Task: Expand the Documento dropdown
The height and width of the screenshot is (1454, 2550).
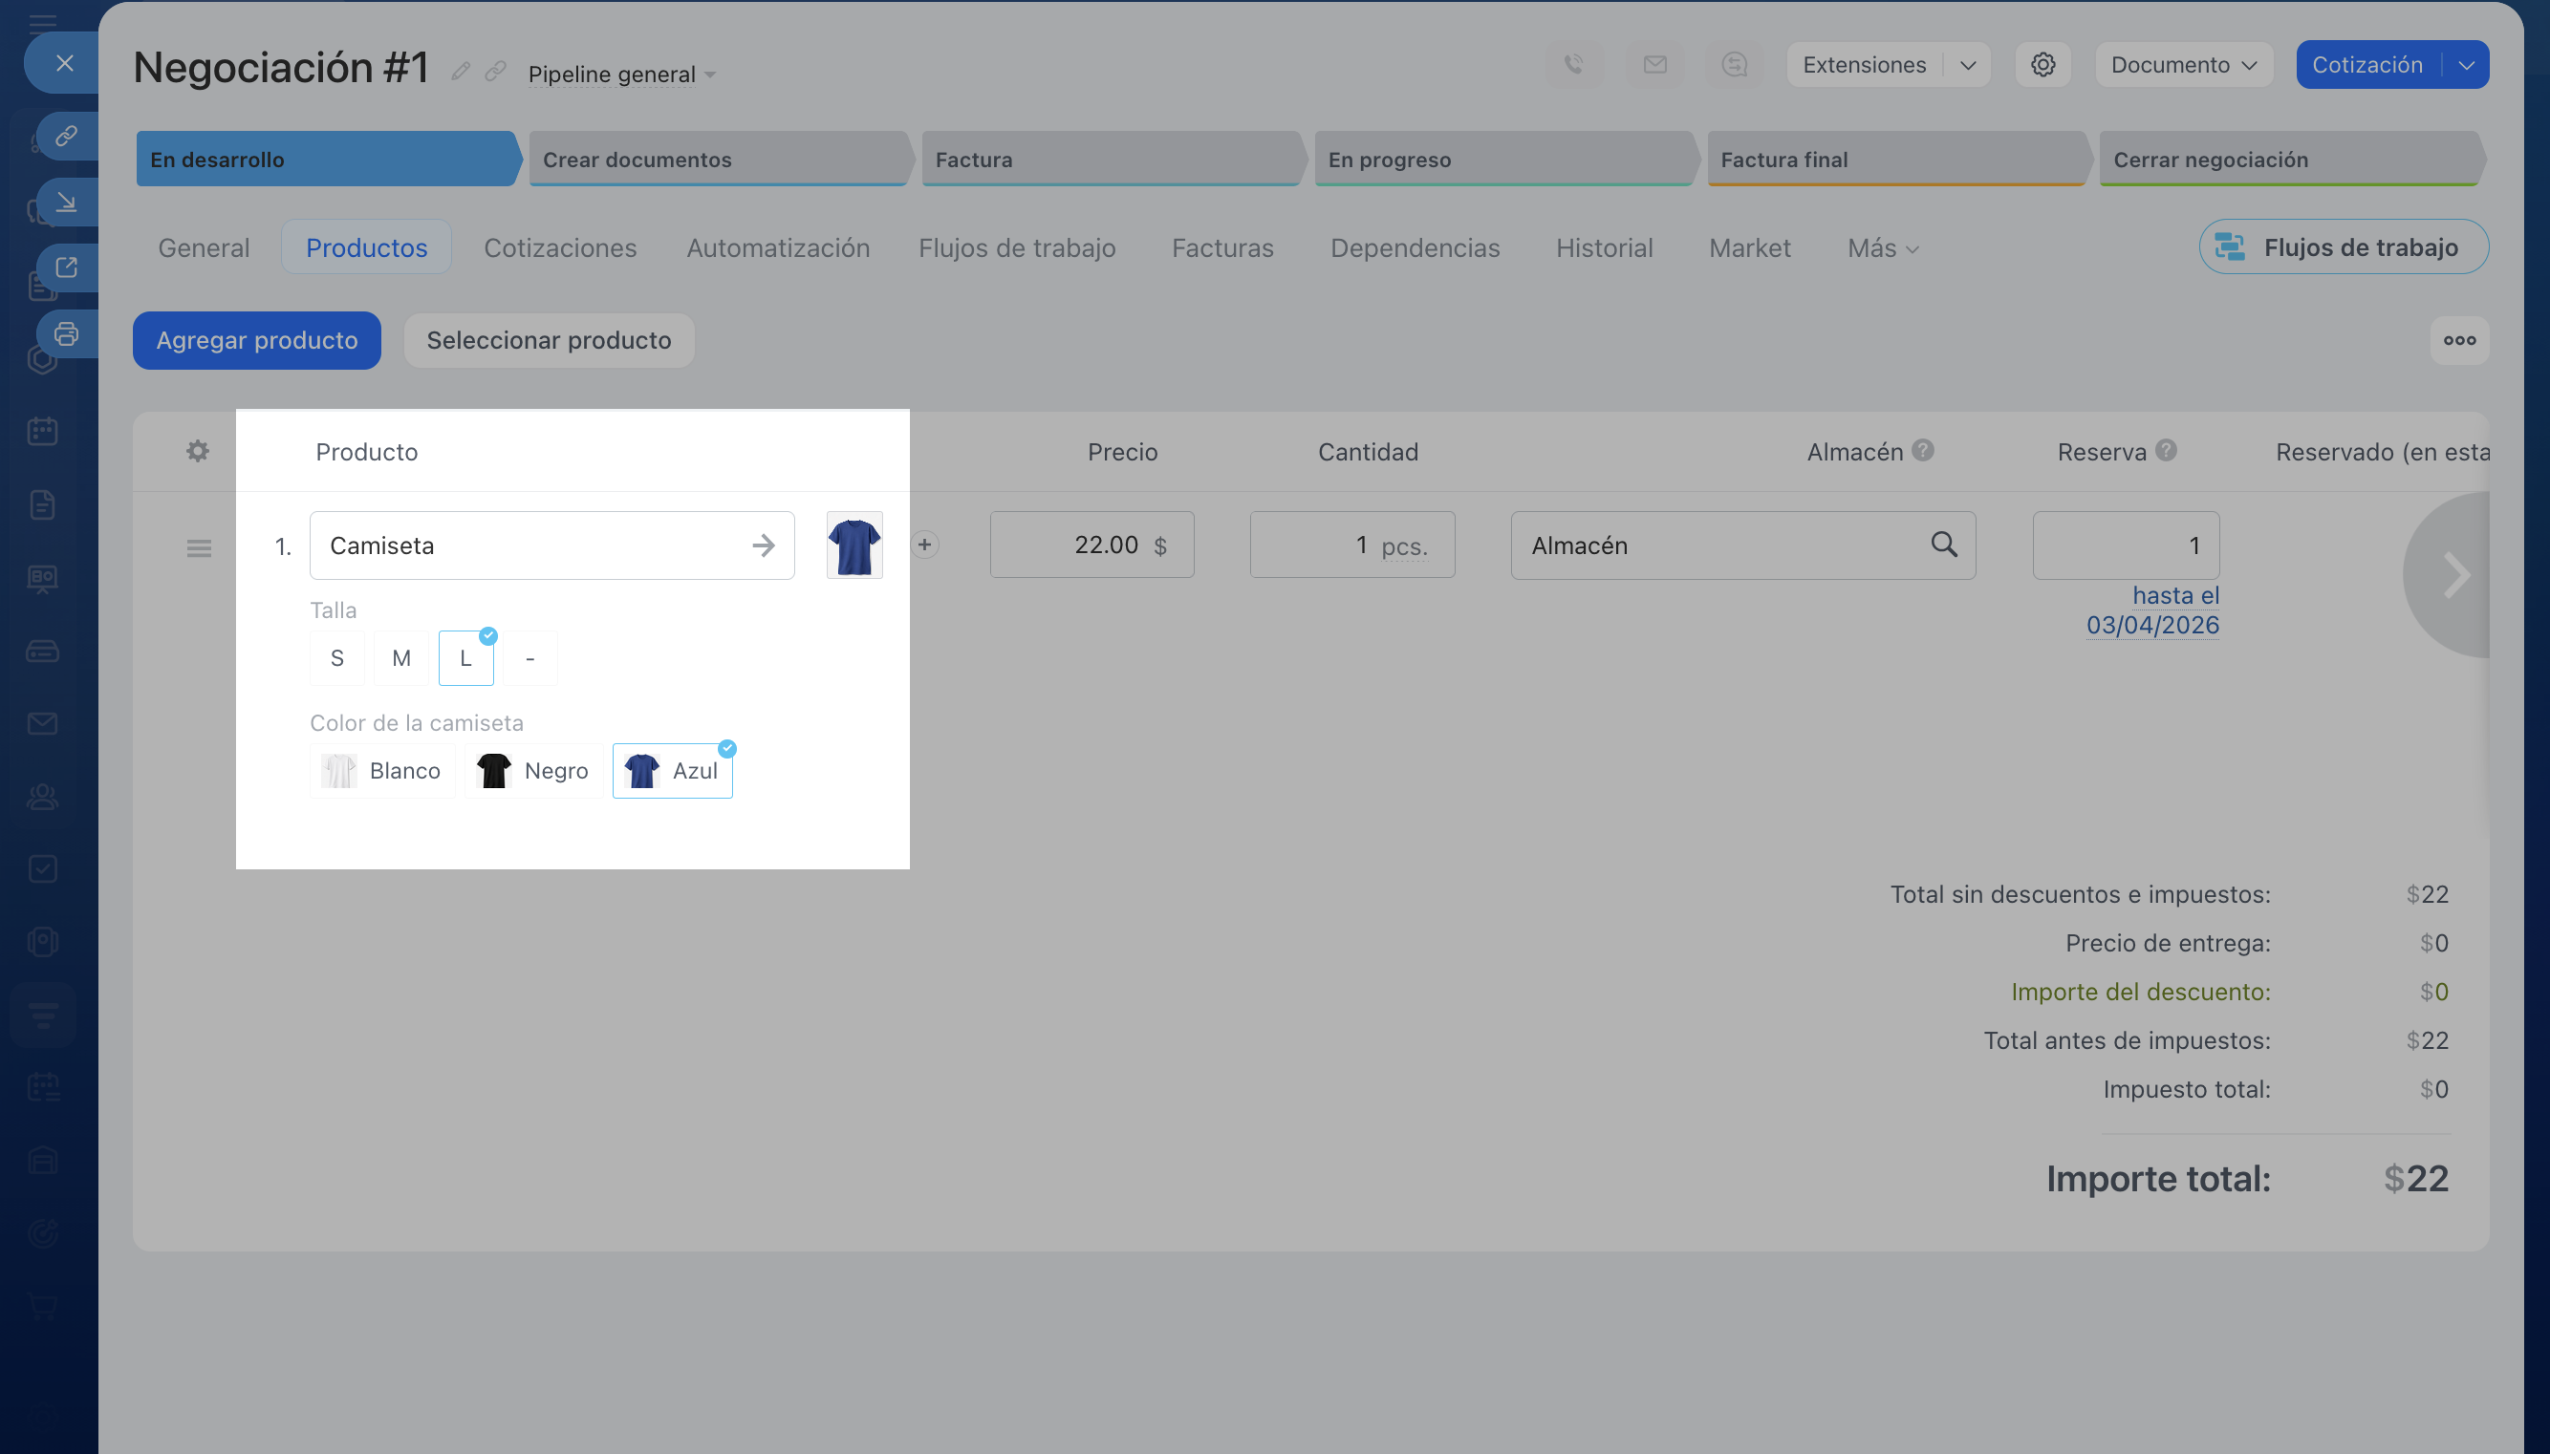Action: (2183, 65)
